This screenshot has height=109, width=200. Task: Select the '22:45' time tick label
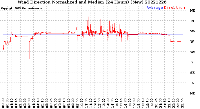tap(174, 103)
